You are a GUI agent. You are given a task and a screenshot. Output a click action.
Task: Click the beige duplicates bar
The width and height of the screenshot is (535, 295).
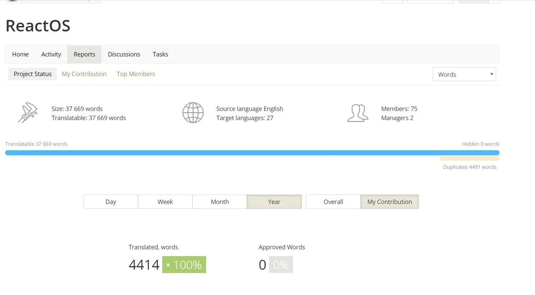470,159
